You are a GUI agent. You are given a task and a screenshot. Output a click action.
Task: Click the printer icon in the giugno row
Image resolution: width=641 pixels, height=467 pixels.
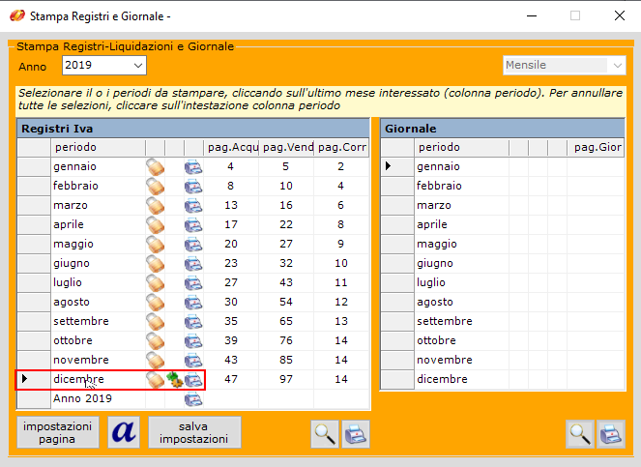click(x=194, y=263)
